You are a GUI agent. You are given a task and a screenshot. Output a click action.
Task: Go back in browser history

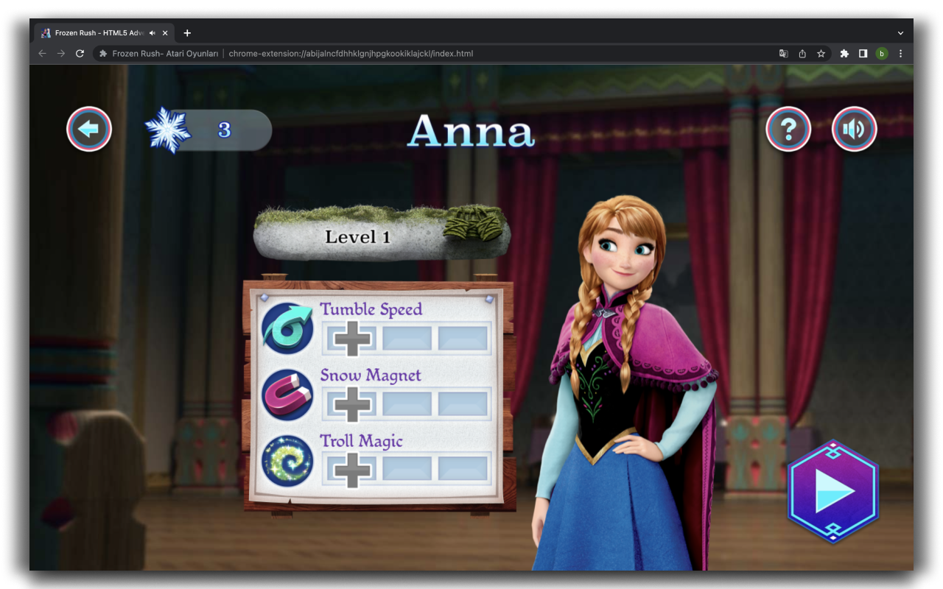[x=42, y=54]
